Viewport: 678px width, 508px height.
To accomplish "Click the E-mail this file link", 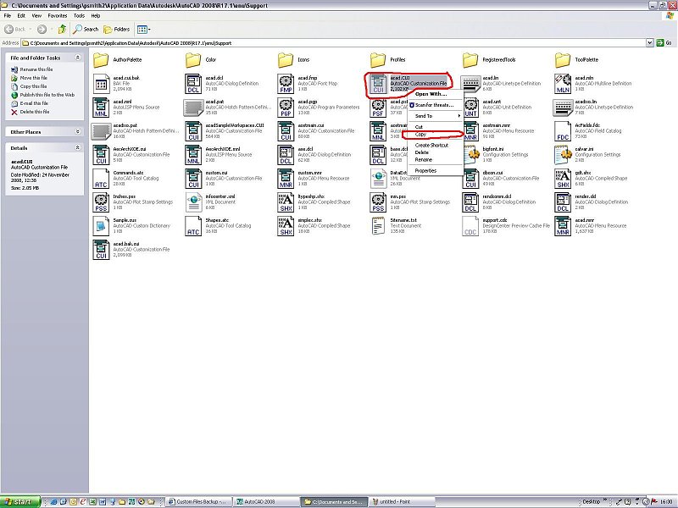I will (x=34, y=103).
